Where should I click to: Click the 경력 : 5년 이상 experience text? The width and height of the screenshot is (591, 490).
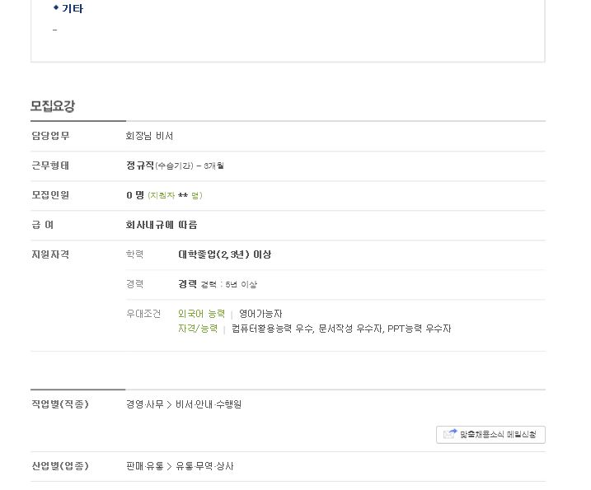point(229,284)
